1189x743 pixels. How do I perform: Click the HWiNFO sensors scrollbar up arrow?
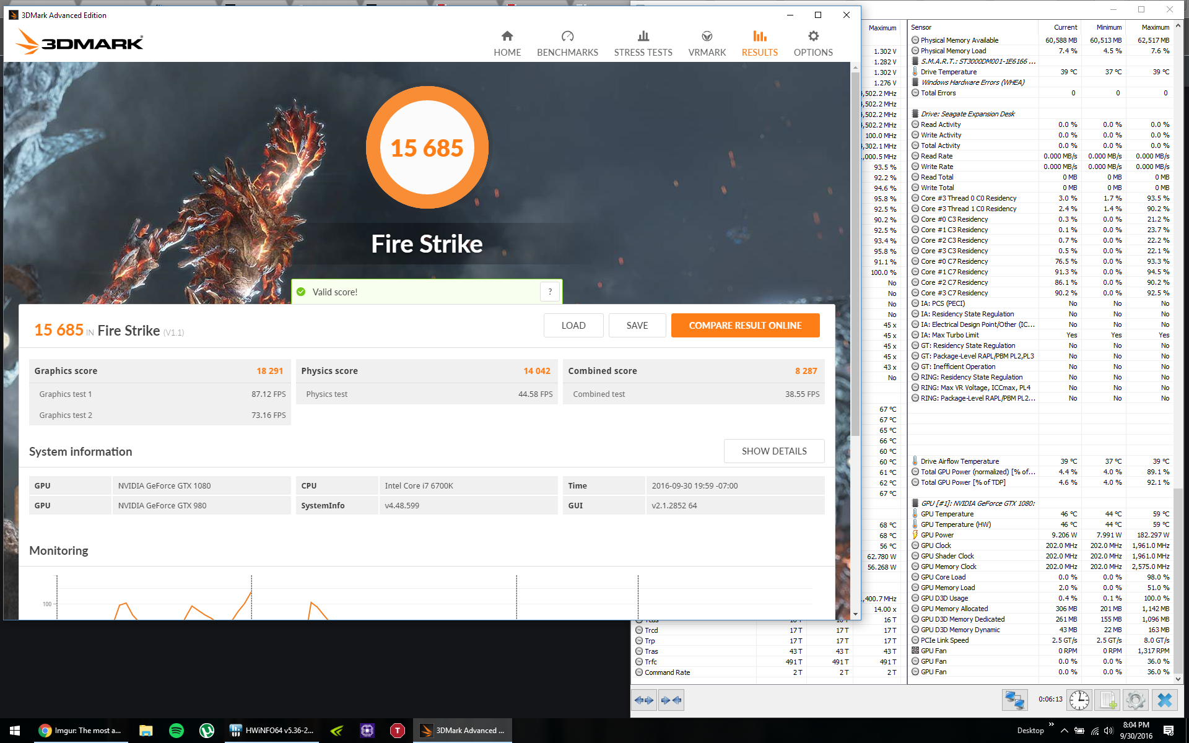coord(1178,26)
